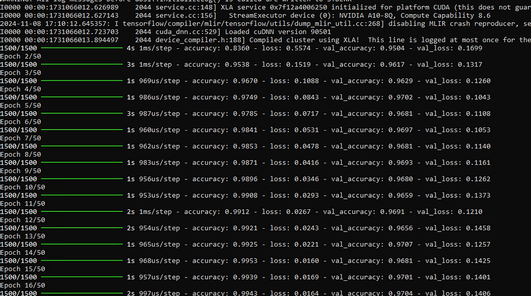This screenshot has width=531, height=296.
Task: Click the loss value 0.0243
Action: click(x=307, y=228)
